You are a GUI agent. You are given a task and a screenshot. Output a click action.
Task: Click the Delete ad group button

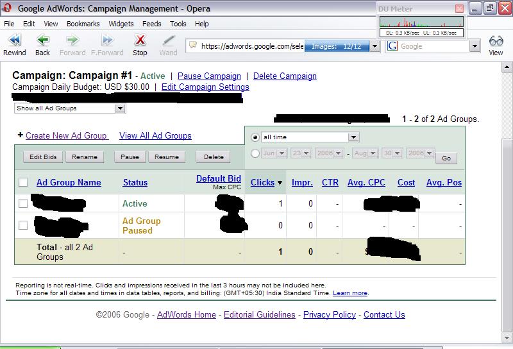tap(214, 157)
